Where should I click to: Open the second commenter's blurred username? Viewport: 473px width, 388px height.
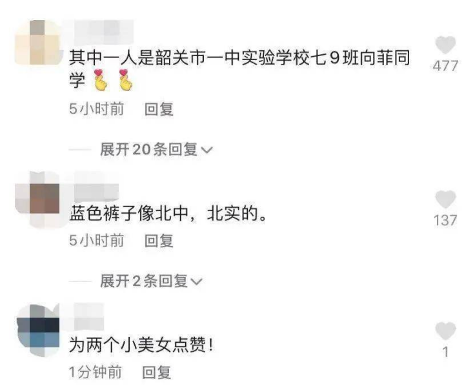click(97, 187)
